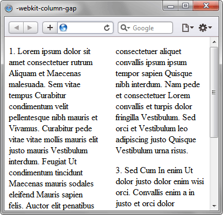Click the scrollbar up arrow
Viewport: 223px width, 215px height.
tap(214, 42)
